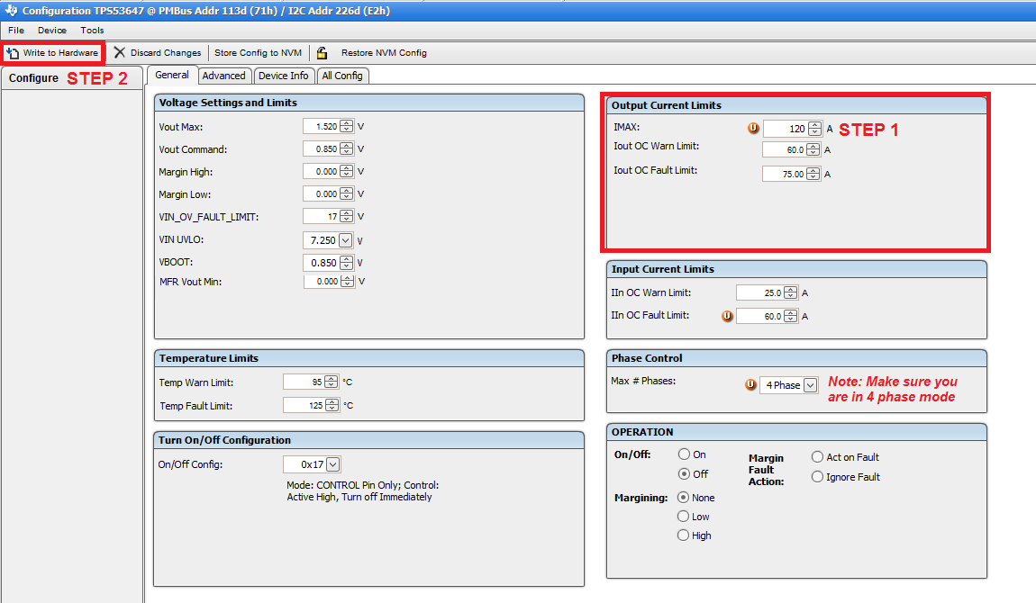This screenshot has height=603, width=1036.
Task: Switch to the General tab
Action: (x=172, y=76)
